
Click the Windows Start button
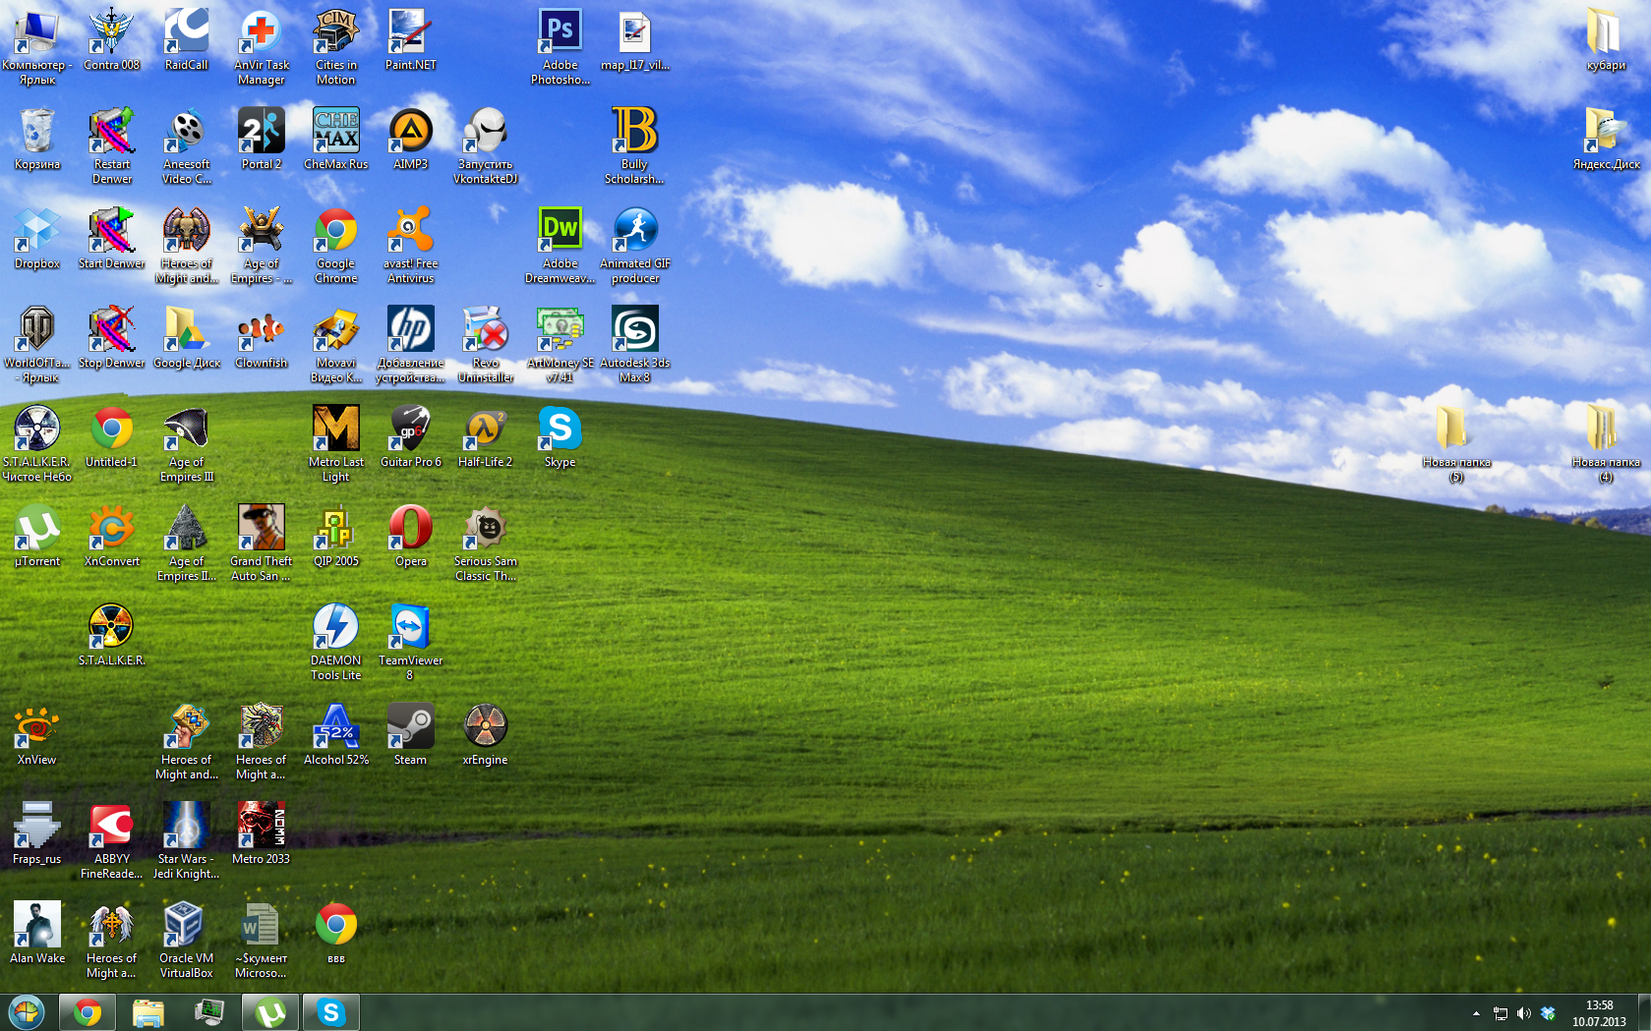(27, 1011)
